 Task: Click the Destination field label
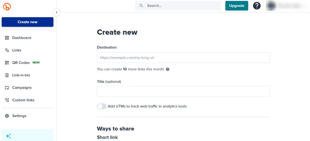pyautogui.click(x=107, y=47)
